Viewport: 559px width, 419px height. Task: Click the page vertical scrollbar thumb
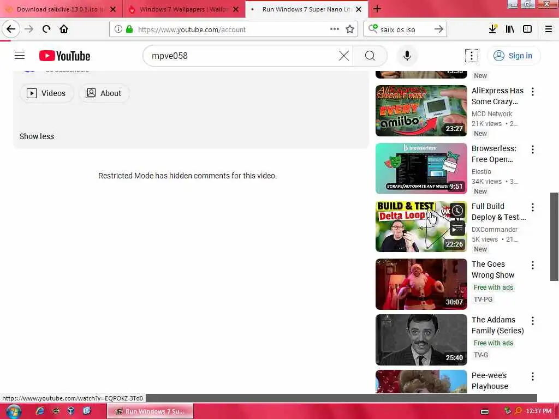[x=554, y=237]
